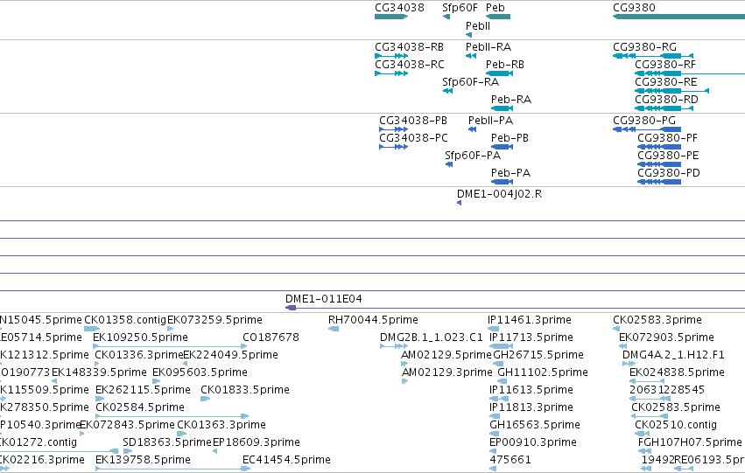This screenshot has width=745, height=473.
Task: Select the AM02129.3prime EST
Action: pyautogui.click(x=404, y=381)
